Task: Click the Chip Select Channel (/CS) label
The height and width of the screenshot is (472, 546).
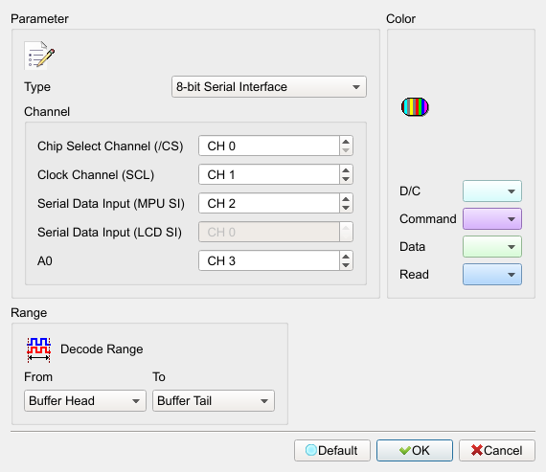Action: click(110, 146)
